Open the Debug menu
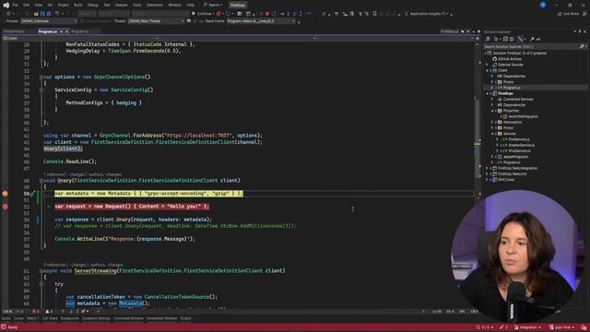The height and width of the screenshot is (332, 590). 92,5
